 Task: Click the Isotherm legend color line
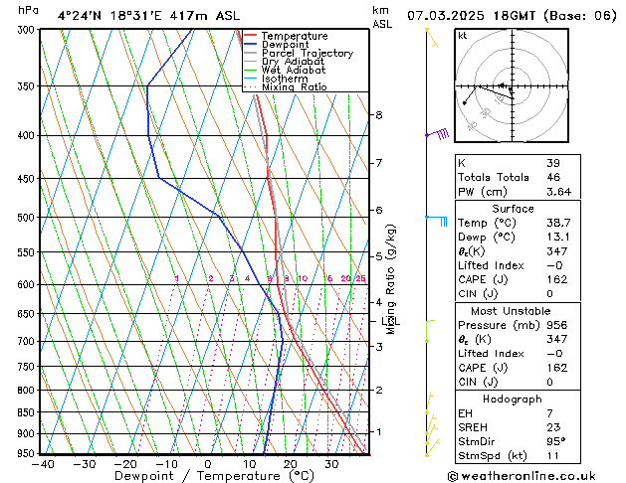click(252, 80)
